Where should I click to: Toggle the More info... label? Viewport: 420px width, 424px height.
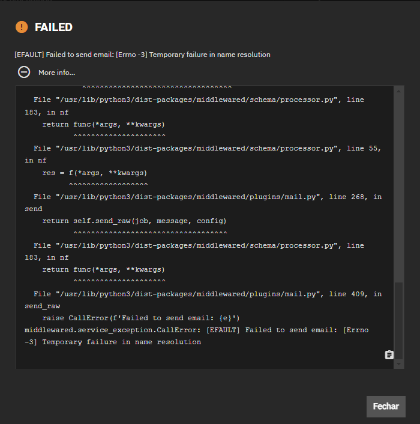tap(57, 73)
